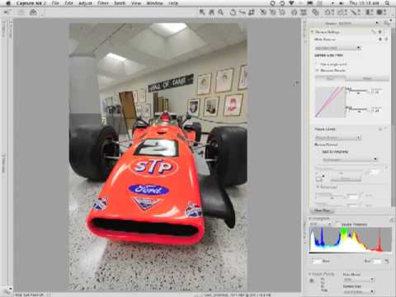The image size is (396, 297).
Task: Select the white control point tool
Action: [282, 12]
